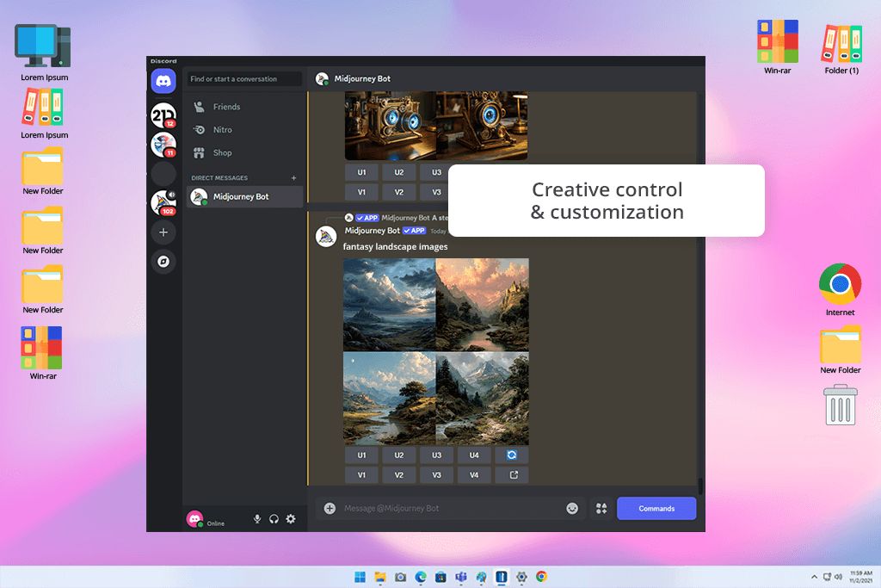
Task: Open the Settings gear in the taskbar
Action: [x=521, y=577]
